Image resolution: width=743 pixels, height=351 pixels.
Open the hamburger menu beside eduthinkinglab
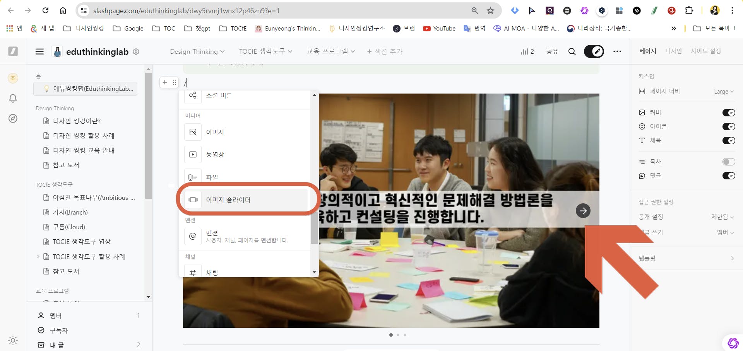click(x=39, y=51)
